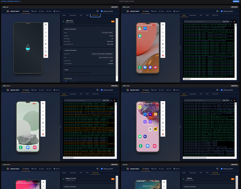Image resolution: width=241 pixels, height=189 pixels.
Task: Click rotate icon in 갤럭시 A32 device toolbar
Action: (46, 44)
